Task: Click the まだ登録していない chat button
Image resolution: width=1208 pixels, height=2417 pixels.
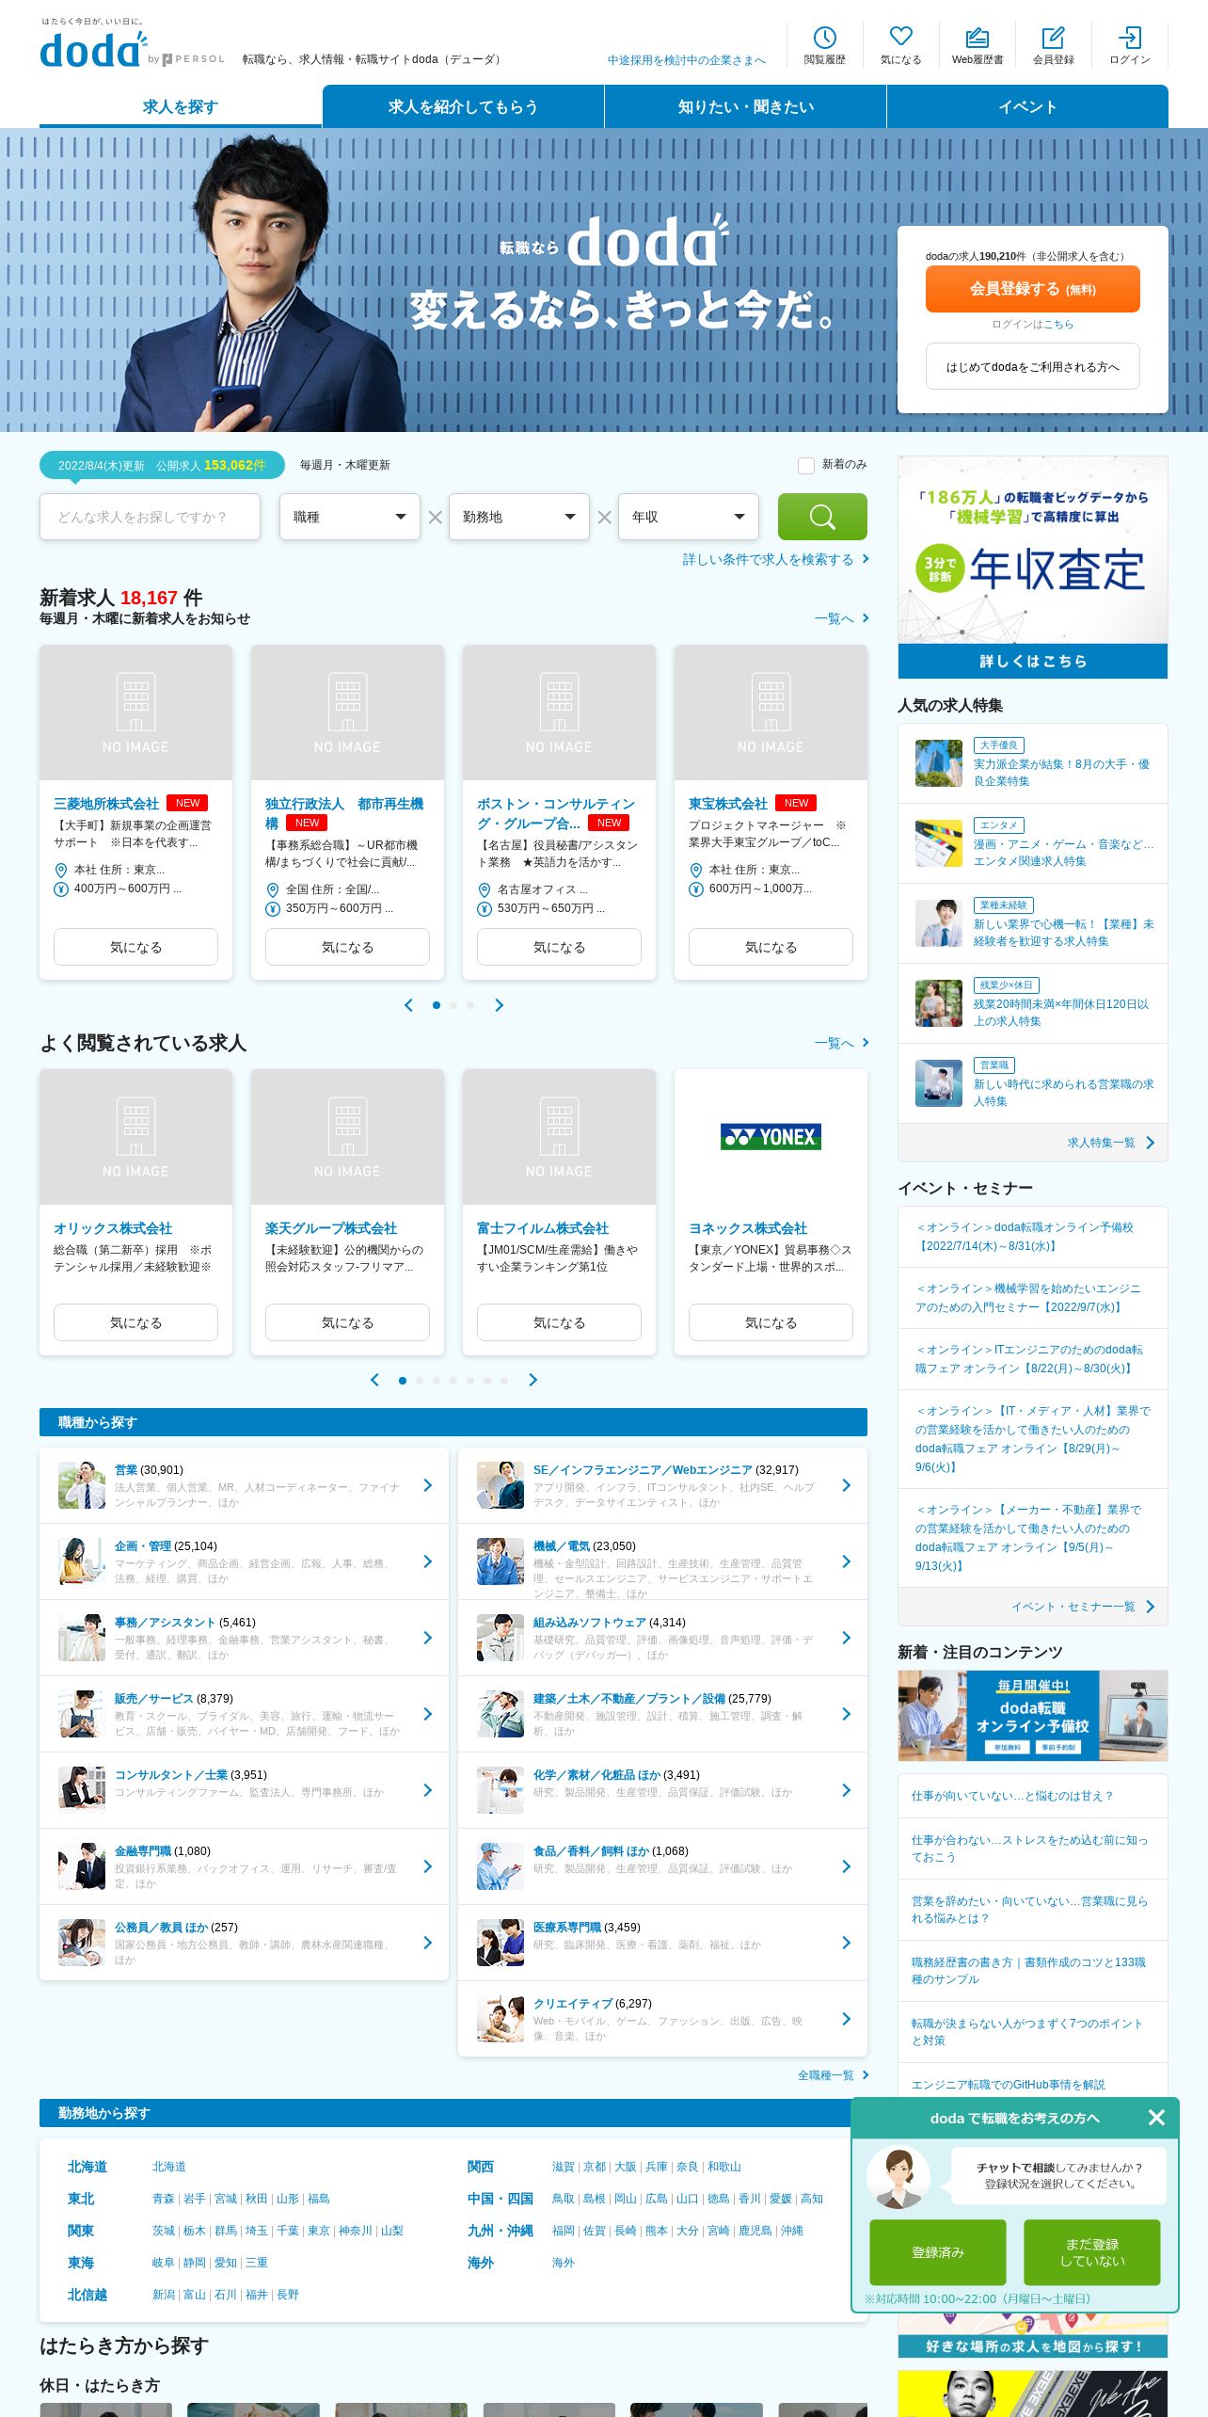Action: pyautogui.click(x=1092, y=2252)
